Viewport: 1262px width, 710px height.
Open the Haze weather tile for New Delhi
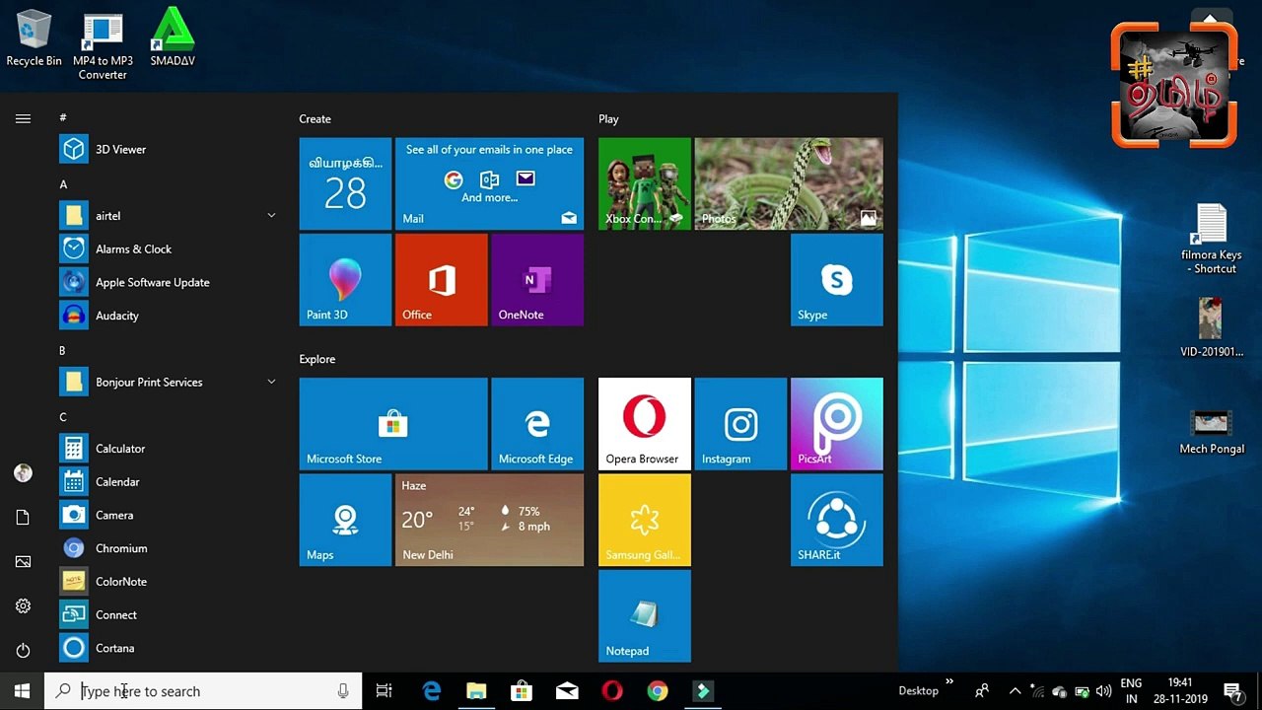pyautogui.click(x=489, y=520)
